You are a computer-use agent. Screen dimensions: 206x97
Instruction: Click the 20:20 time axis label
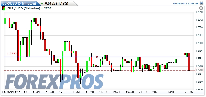pos(143,92)
